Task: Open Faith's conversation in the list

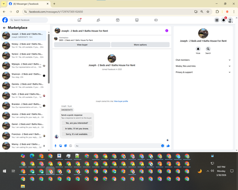Action: pos(24,95)
